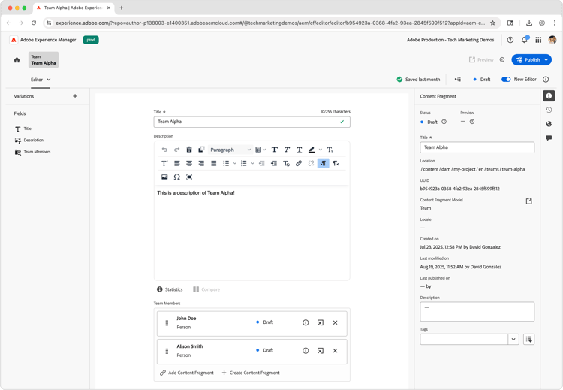Open Adobe solution switcher grid
Viewport: 563px width, 390px height.
538,40
